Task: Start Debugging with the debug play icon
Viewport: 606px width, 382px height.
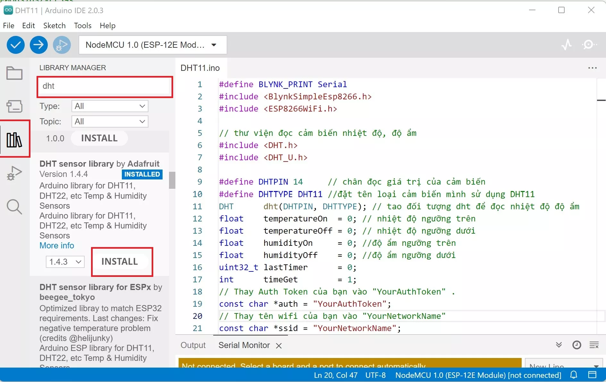Action: pos(62,45)
